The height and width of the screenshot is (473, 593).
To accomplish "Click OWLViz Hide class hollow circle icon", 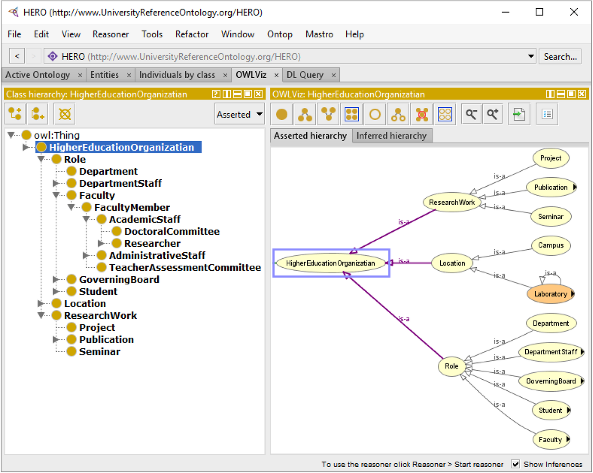I will (x=375, y=114).
